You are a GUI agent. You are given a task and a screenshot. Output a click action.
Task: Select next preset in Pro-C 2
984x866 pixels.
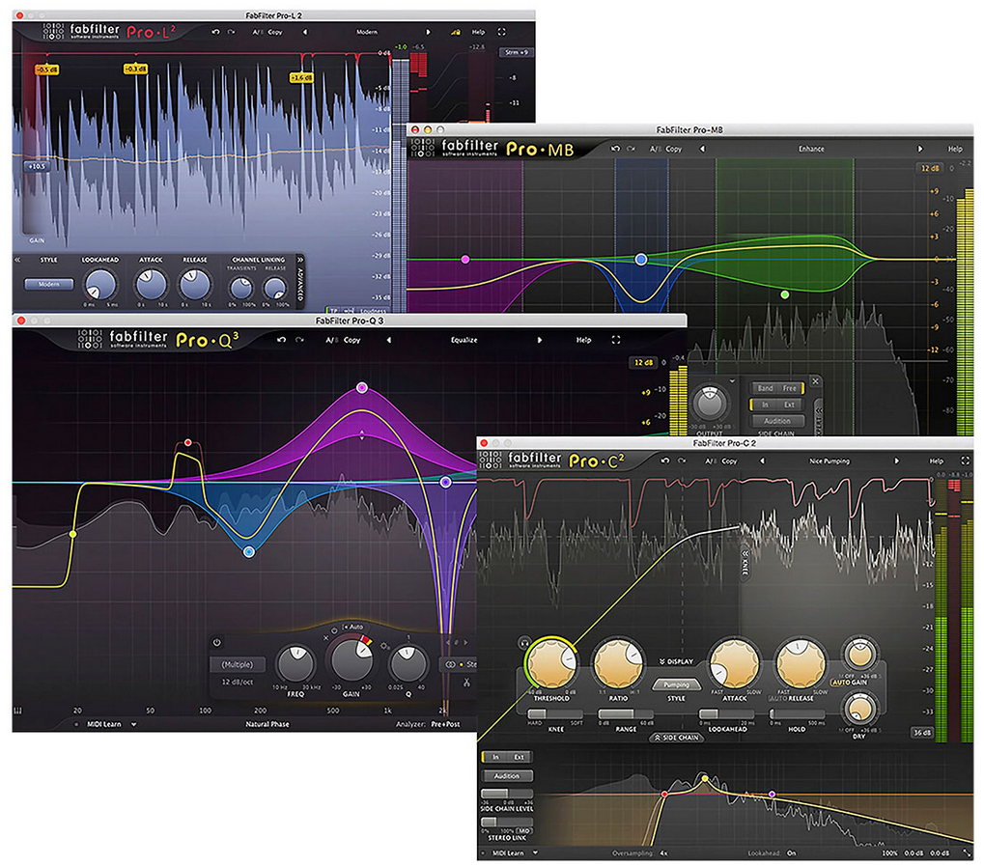[x=896, y=461]
